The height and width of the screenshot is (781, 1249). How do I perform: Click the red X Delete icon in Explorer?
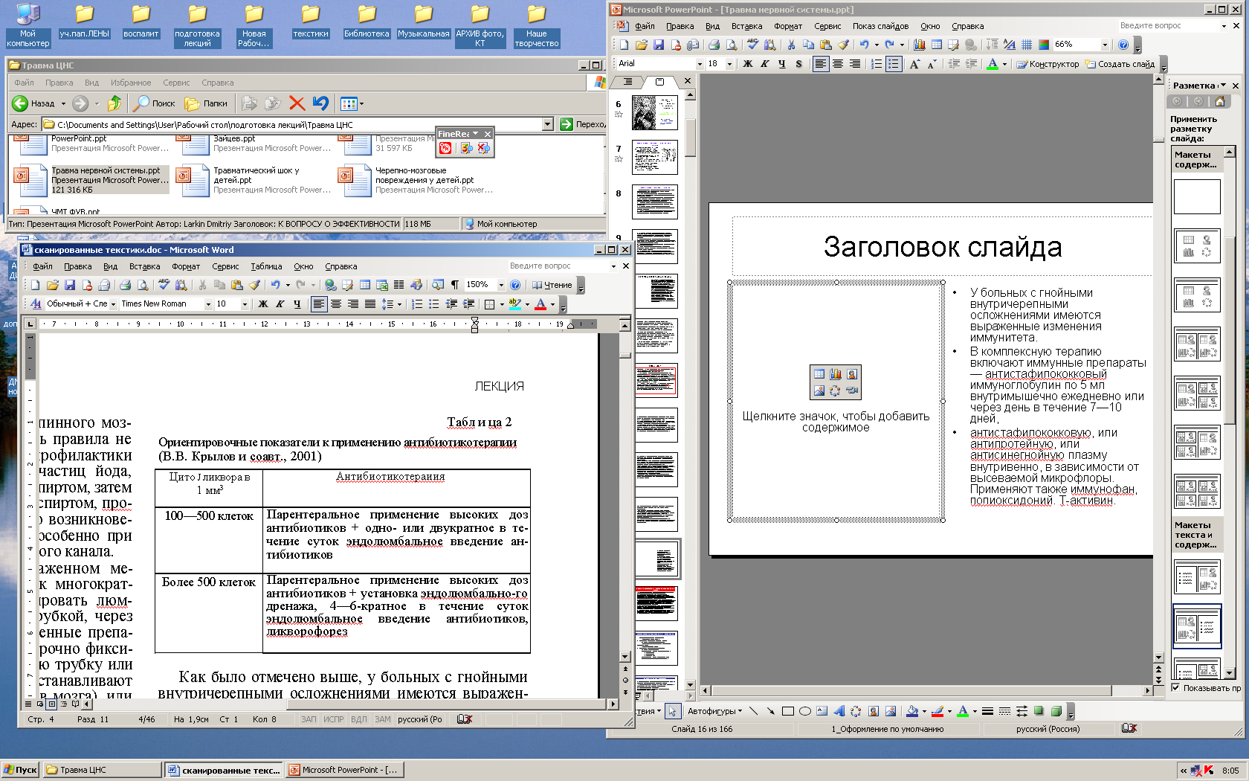pos(297,103)
